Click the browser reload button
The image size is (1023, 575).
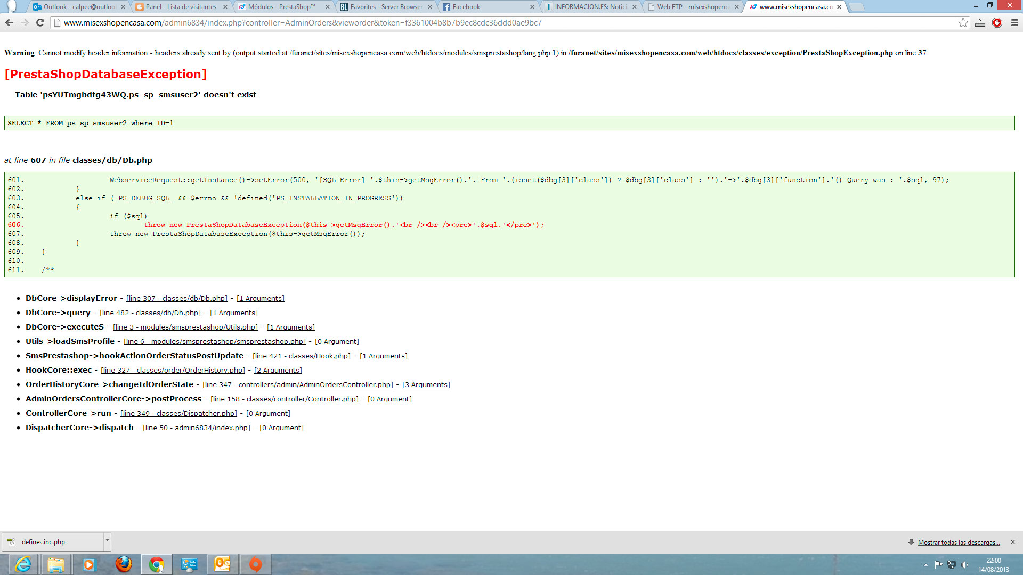40,22
